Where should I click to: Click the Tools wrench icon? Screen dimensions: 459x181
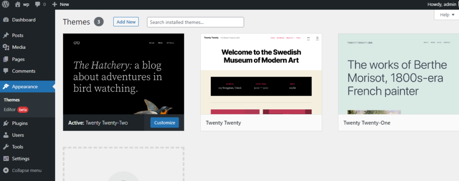5,147
